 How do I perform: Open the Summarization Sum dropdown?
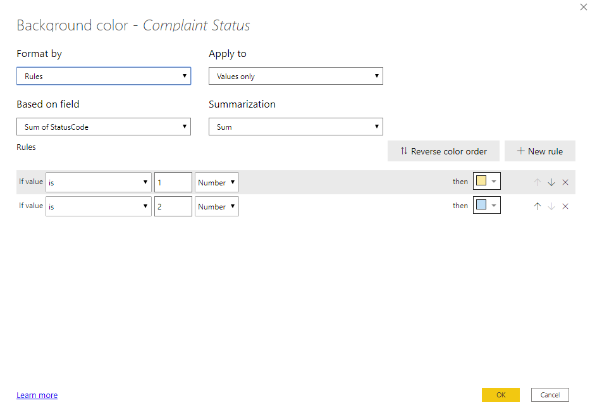click(296, 127)
